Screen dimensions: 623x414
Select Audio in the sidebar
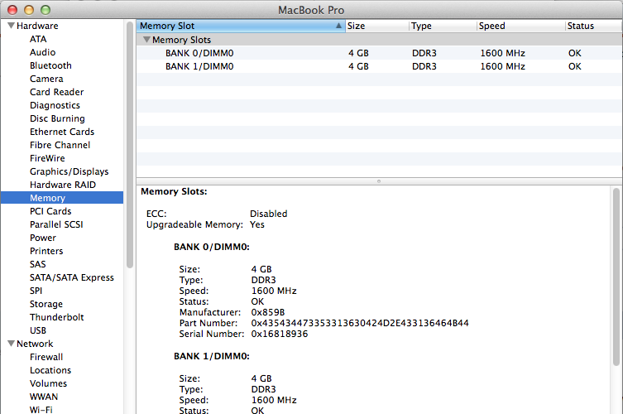42,52
